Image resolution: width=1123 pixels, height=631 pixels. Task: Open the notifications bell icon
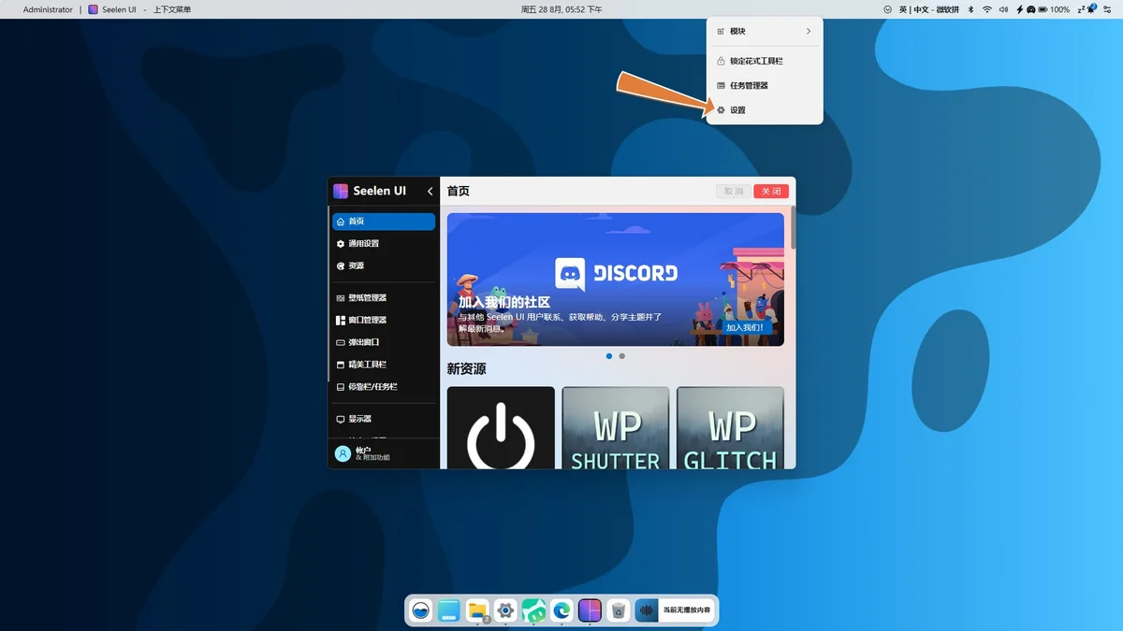click(1091, 8)
